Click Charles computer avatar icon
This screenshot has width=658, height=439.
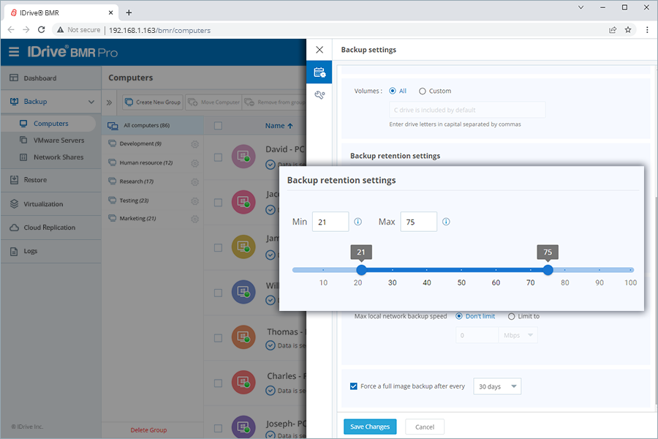(243, 382)
